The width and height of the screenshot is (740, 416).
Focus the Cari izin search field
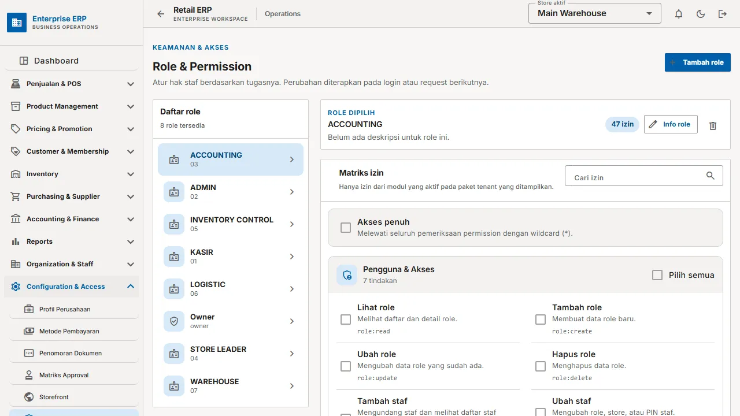click(x=643, y=176)
